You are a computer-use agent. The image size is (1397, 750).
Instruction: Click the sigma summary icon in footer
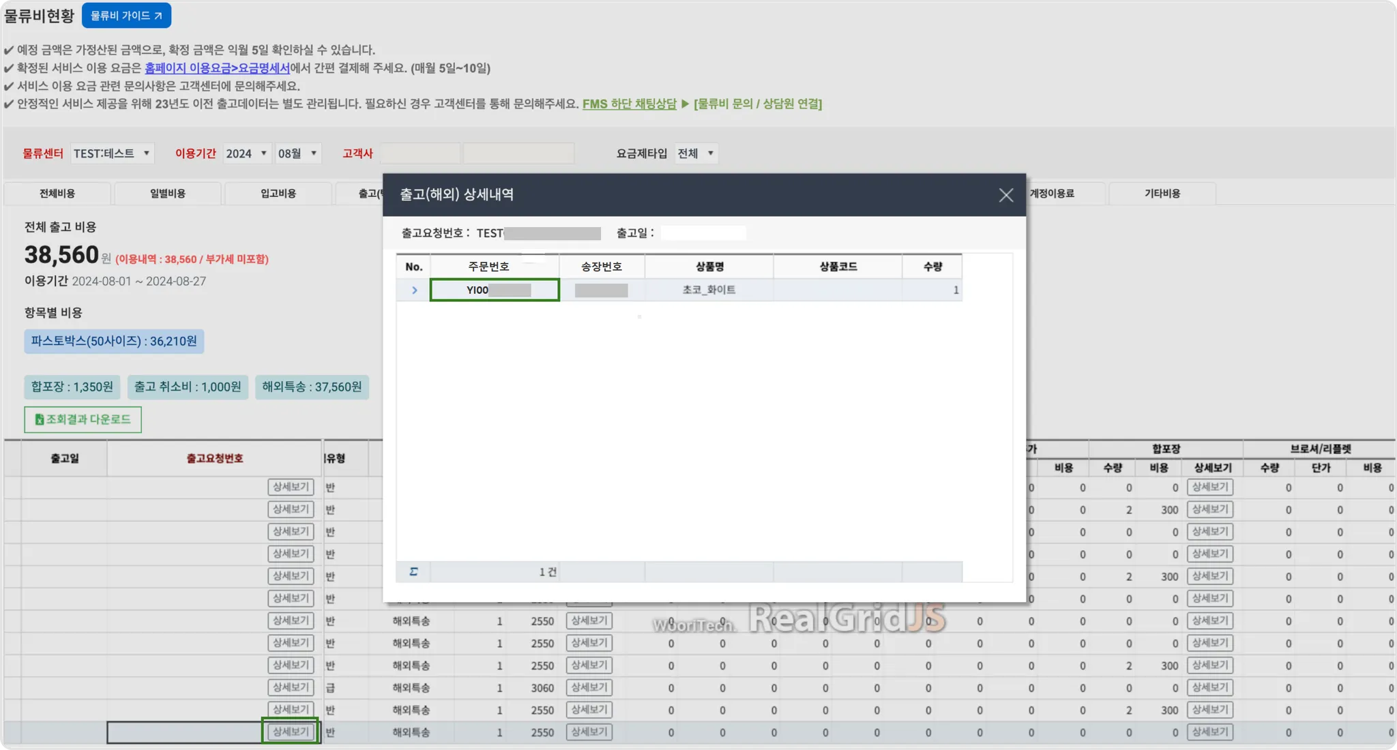413,571
